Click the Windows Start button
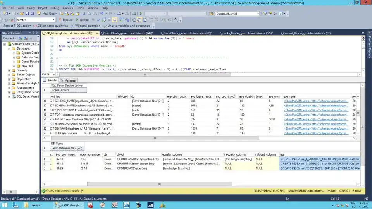This screenshot has height=209, width=372. [x=5, y=205]
